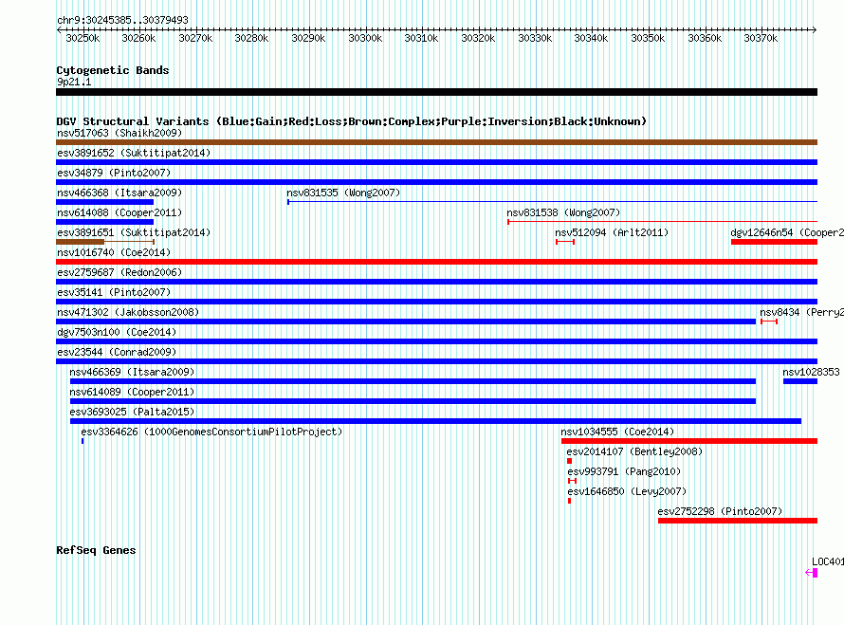Select the nsv831538 (Wong2007) loss variant label
This screenshot has height=625, width=844.
click(563, 212)
